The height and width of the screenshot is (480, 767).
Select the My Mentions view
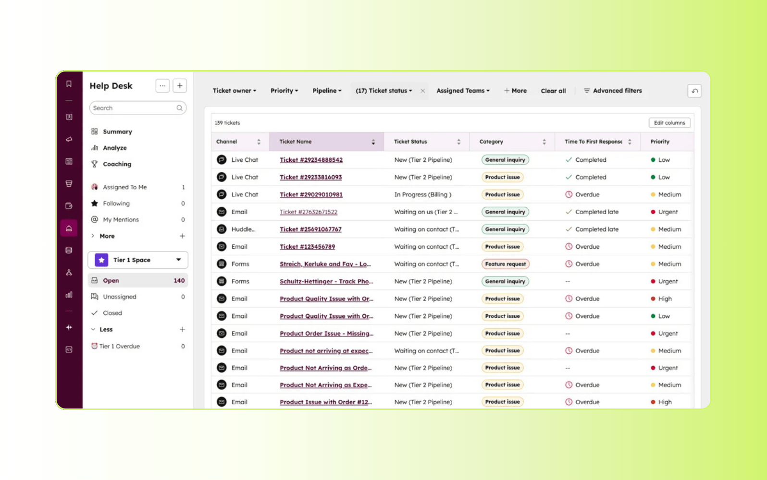(x=138, y=220)
